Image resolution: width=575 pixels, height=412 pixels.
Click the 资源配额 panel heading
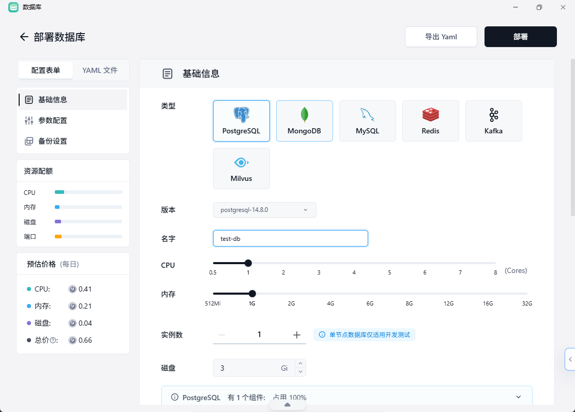coord(38,171)
